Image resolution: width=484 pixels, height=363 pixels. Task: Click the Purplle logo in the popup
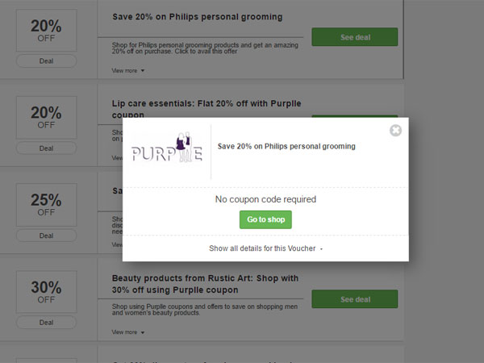[x=168, y=151]
